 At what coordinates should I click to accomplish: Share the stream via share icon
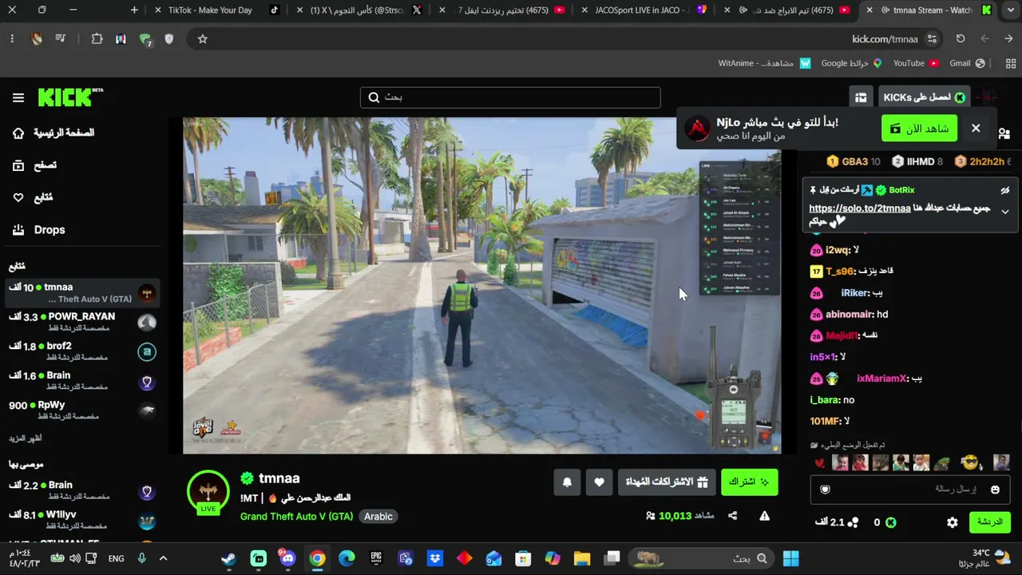point(733,516)
